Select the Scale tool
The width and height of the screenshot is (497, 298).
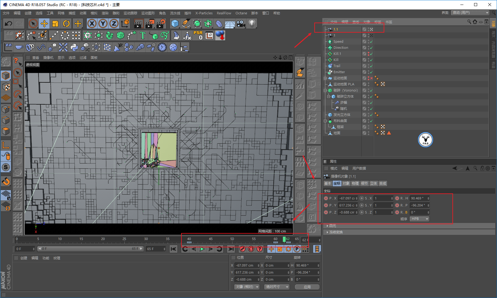(55, 23)
